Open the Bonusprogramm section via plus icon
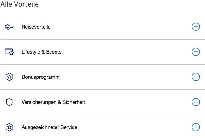The height and width of the screenshot is (140, 205). pyautogui.click(x=196, y=77)
